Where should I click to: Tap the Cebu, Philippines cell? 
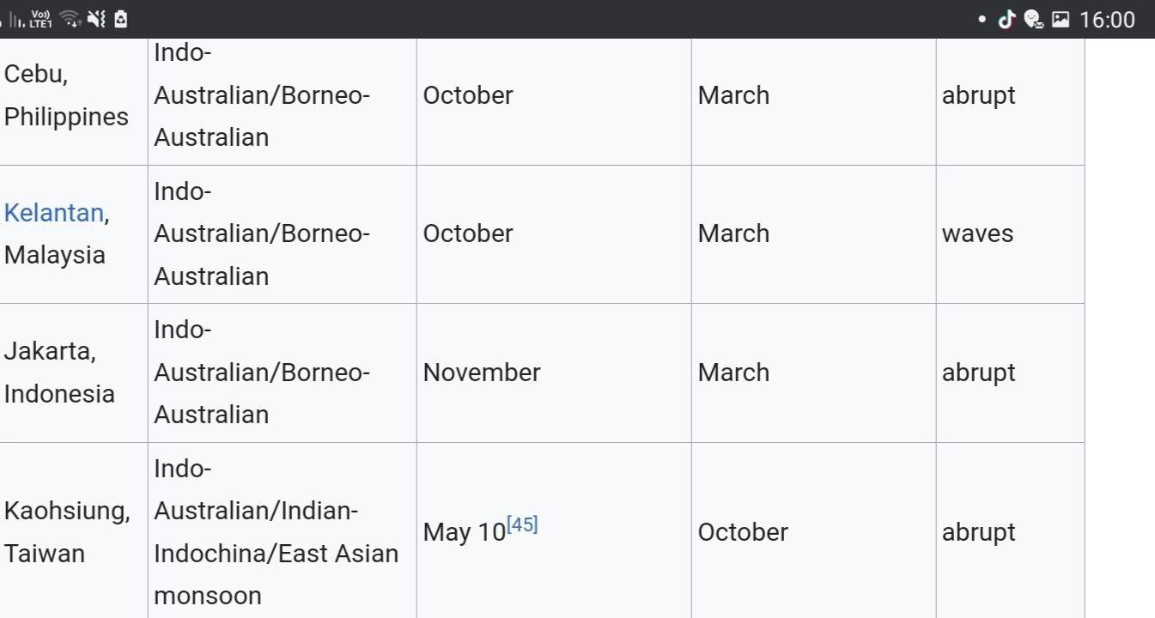[66, 95]
